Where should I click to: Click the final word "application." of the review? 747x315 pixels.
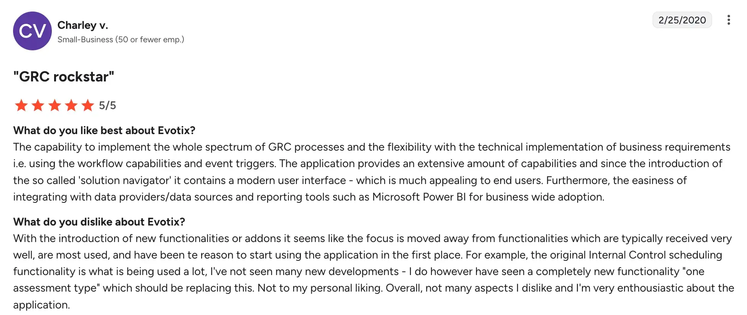[x=41, y=305]
